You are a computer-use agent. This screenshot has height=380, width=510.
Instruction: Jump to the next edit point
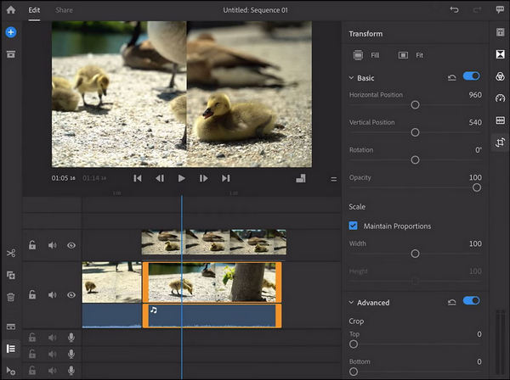pos(225,178)
